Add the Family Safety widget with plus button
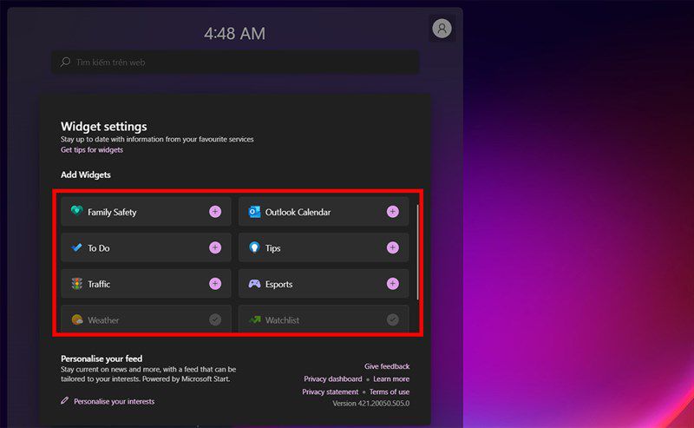694x428 pixels. [x=215, y=212]
